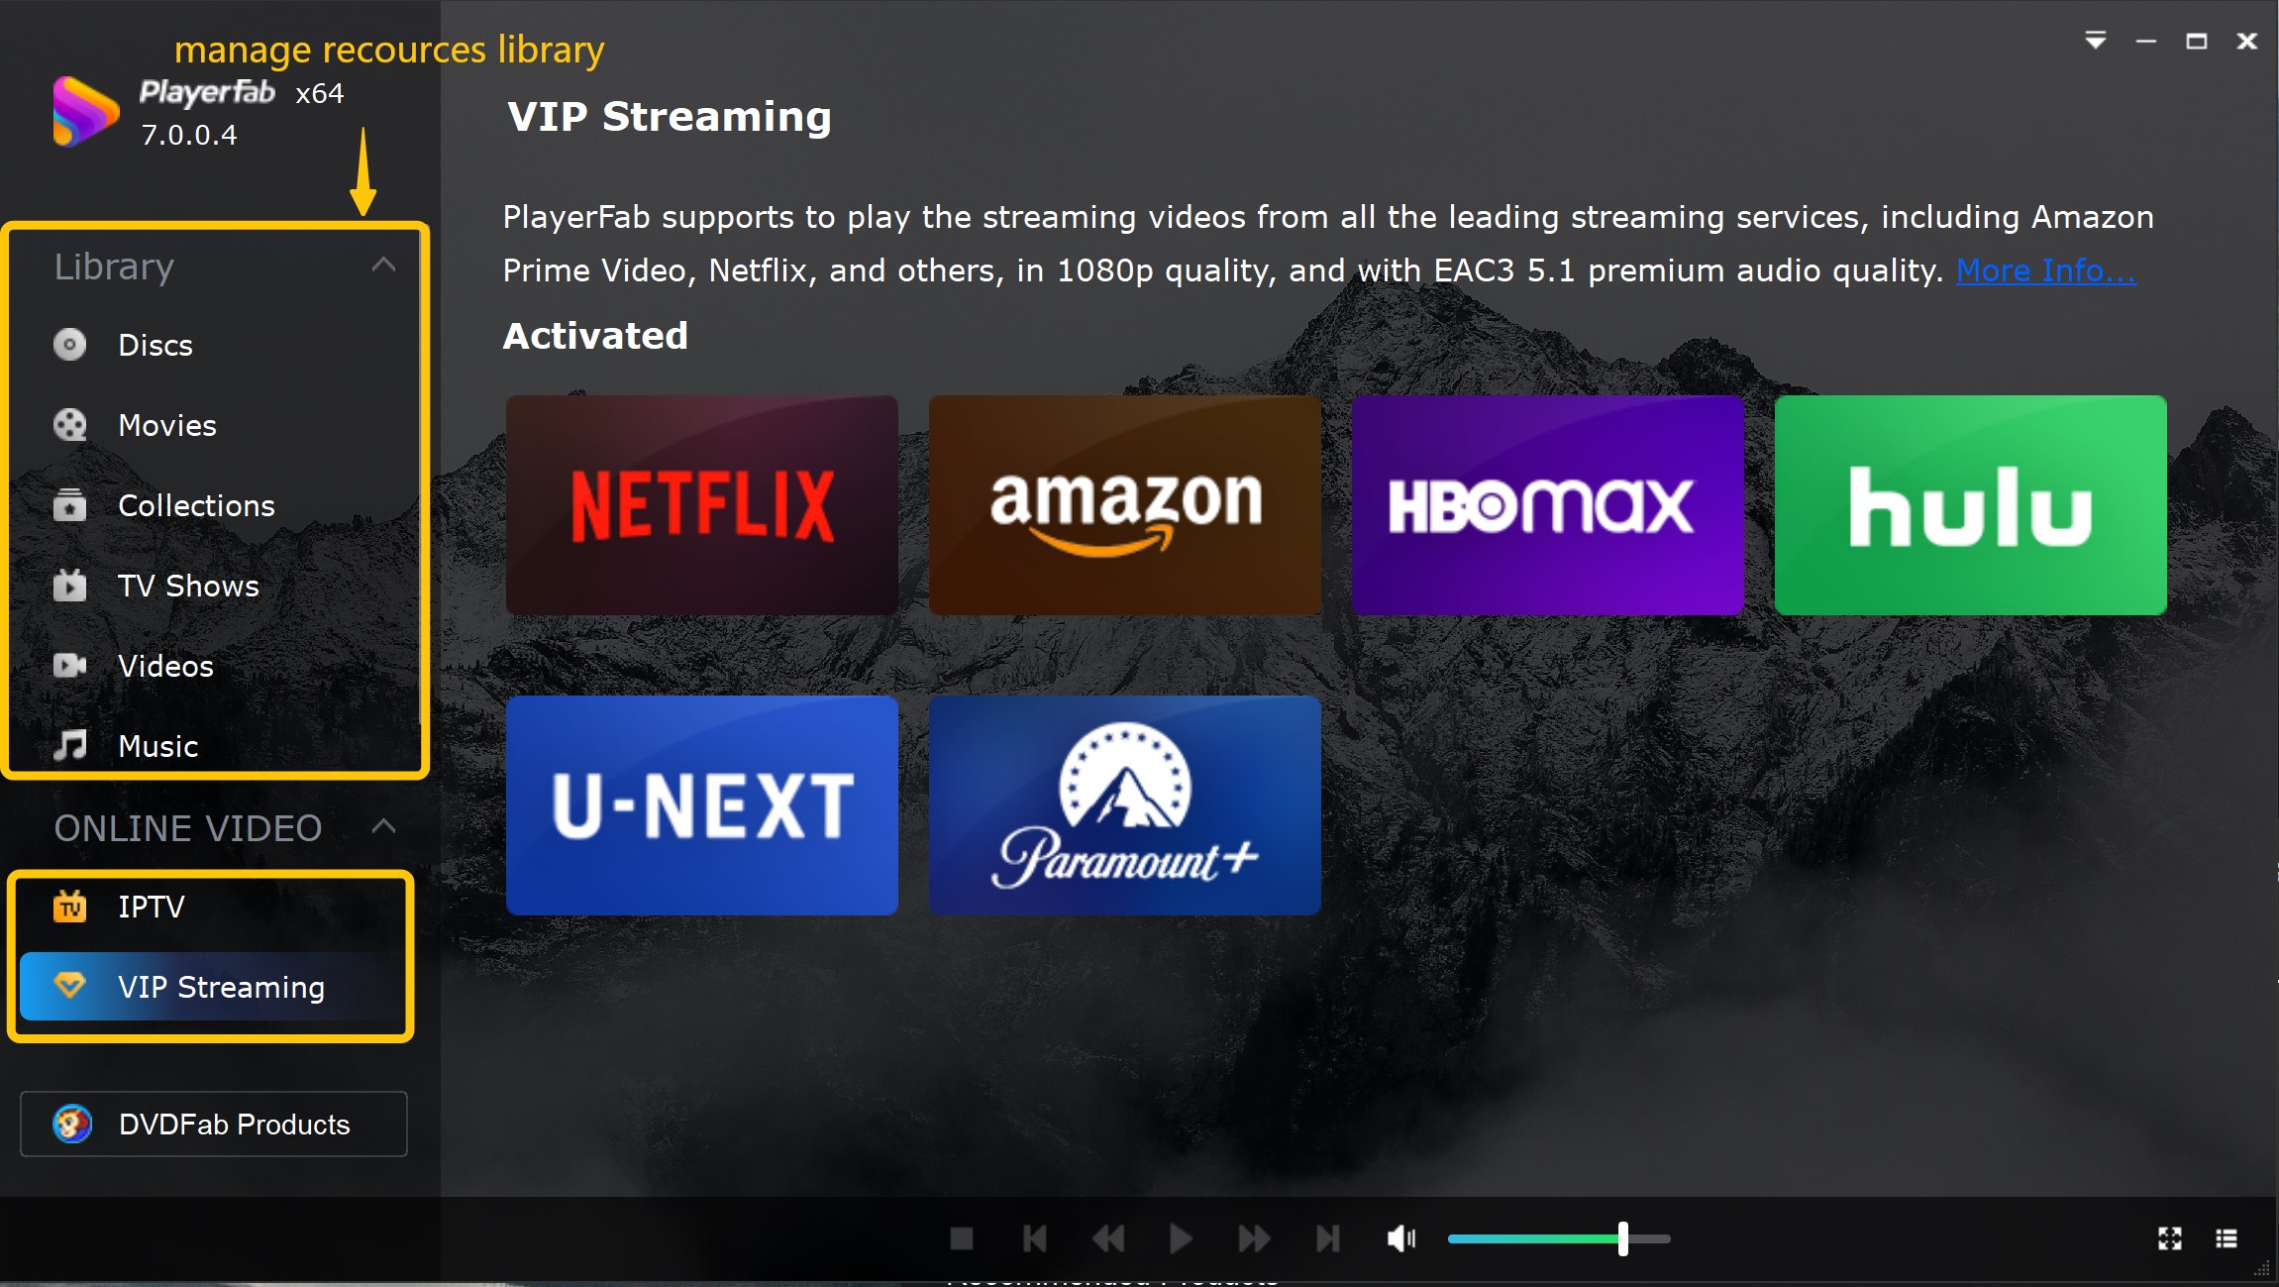Click the Netflix streaming service icon
The image size is (2279, 1287).
[x=701, y=502]
